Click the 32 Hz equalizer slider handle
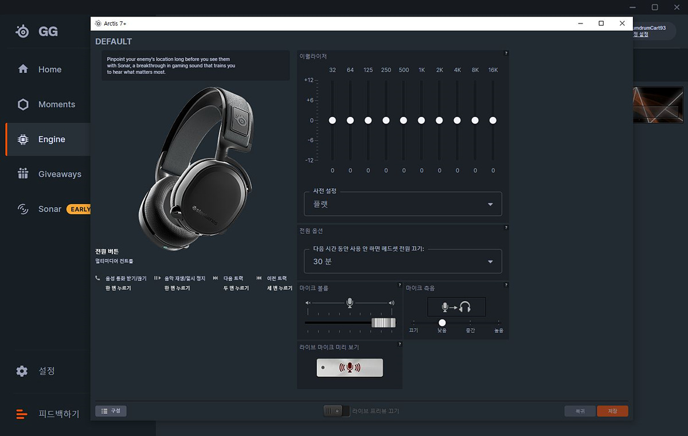 [x=333, y=120]
